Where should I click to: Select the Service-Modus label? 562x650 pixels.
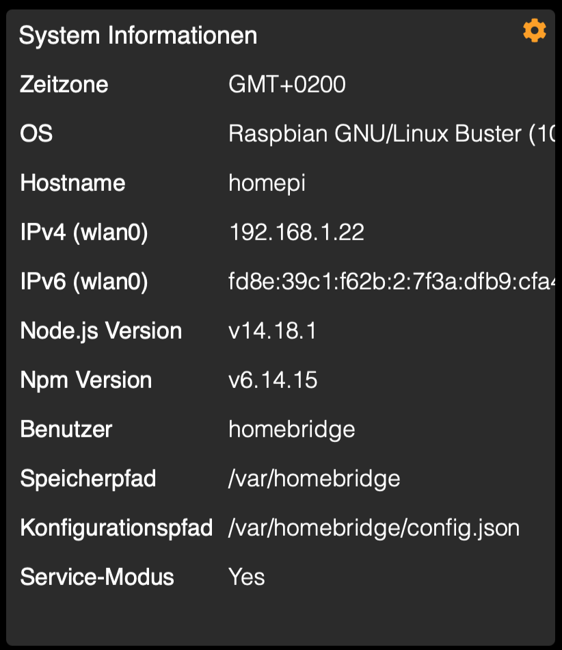coord(97,577)
